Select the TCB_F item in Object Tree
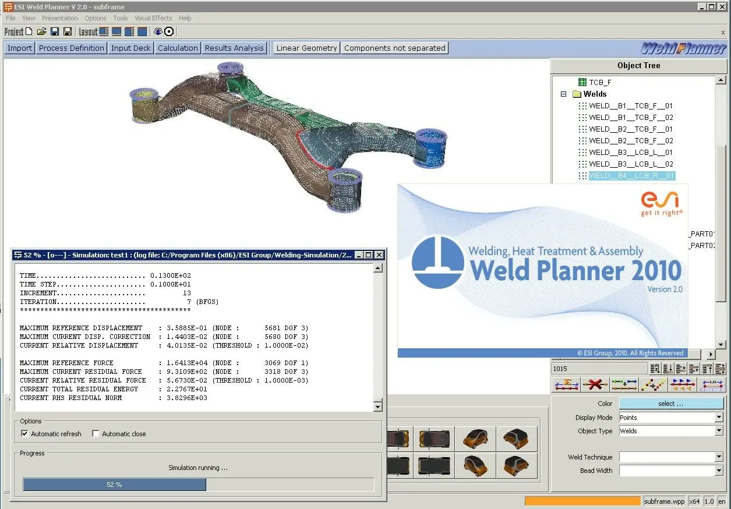The image size is (731, 509). (600, 82)
